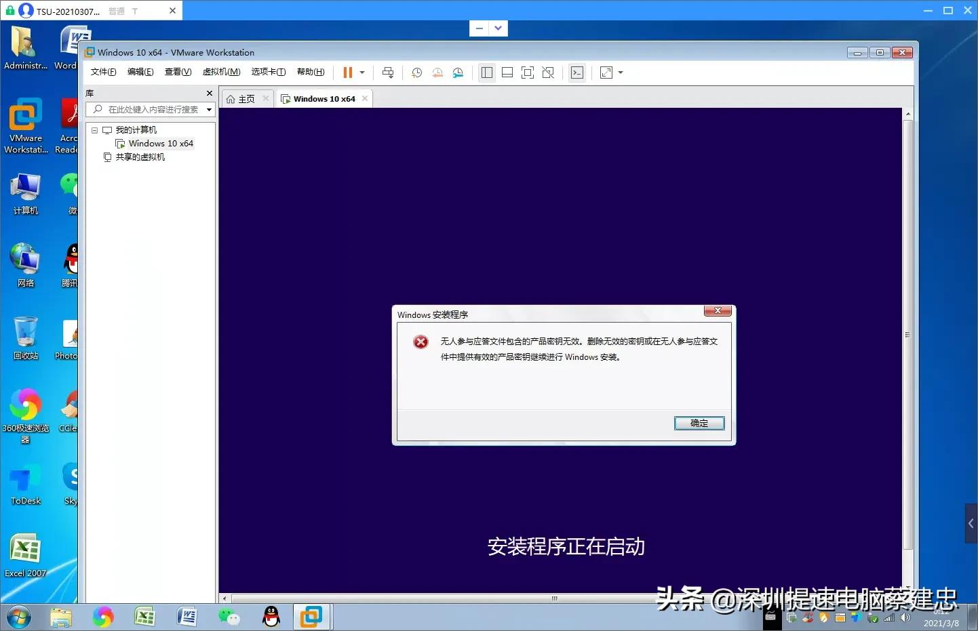Click 确定 in the Windows setup dialog
Image resolution: width=978 pixels, height=631 pixels.
pos(699,423)
